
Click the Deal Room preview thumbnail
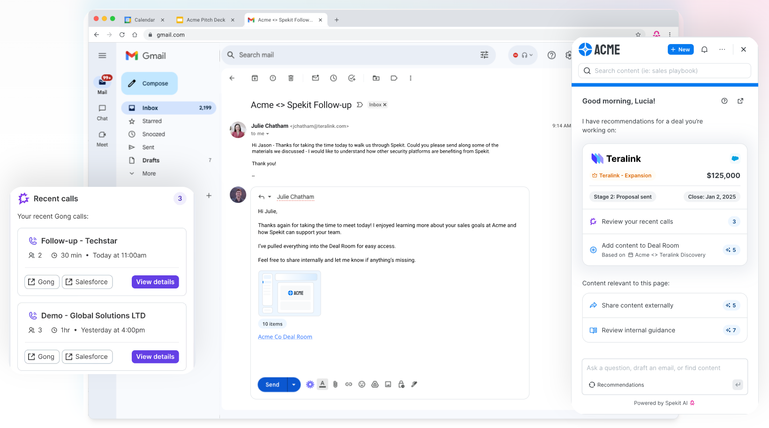[x=290, y=293]
